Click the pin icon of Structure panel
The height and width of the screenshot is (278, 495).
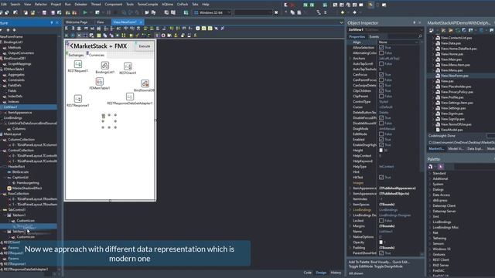(52, 22)
